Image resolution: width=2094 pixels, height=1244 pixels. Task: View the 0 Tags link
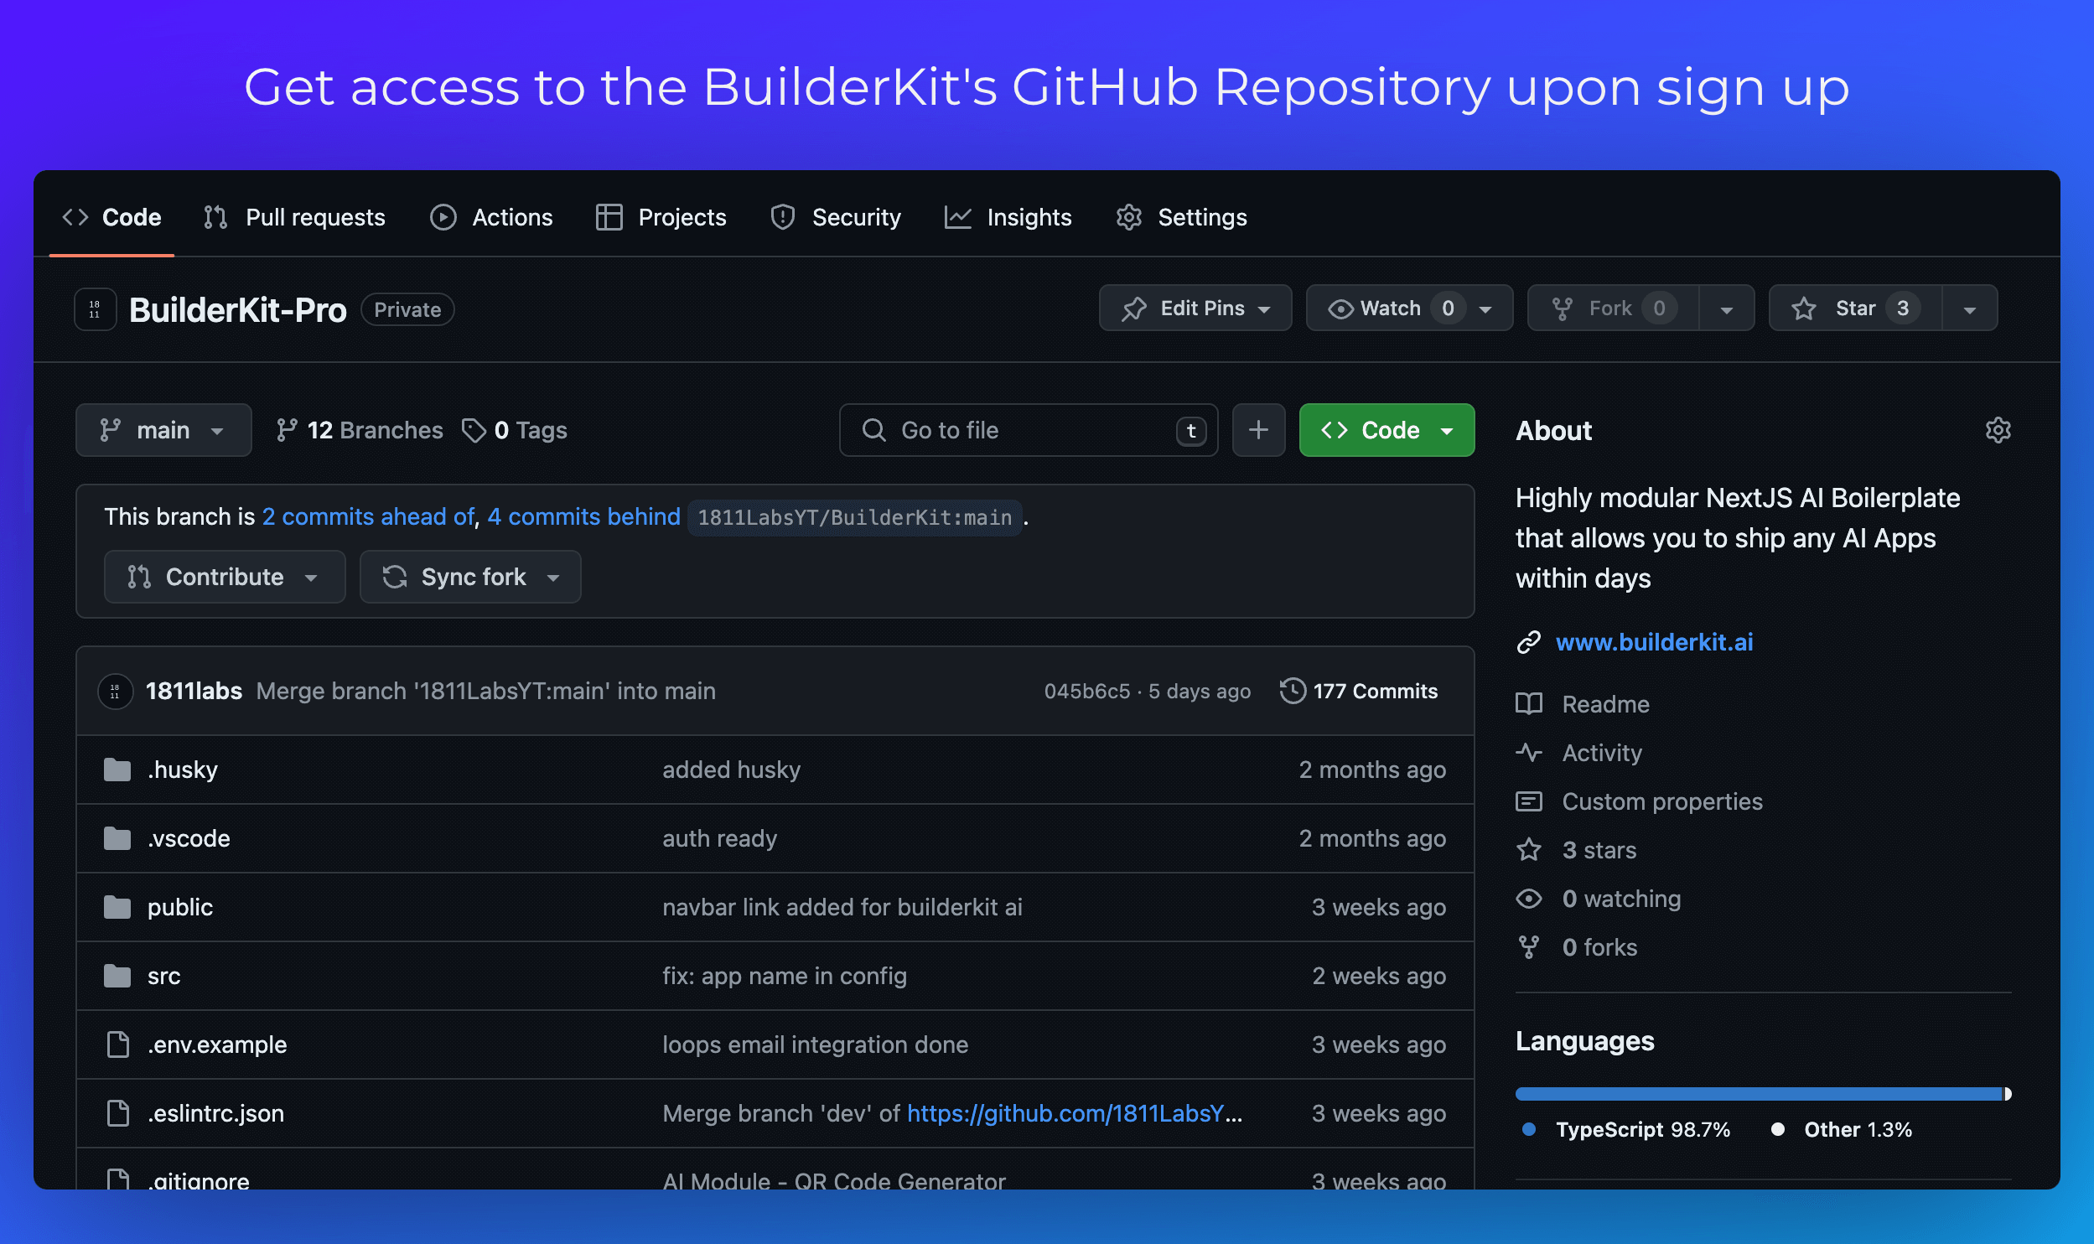pos(515,430)
